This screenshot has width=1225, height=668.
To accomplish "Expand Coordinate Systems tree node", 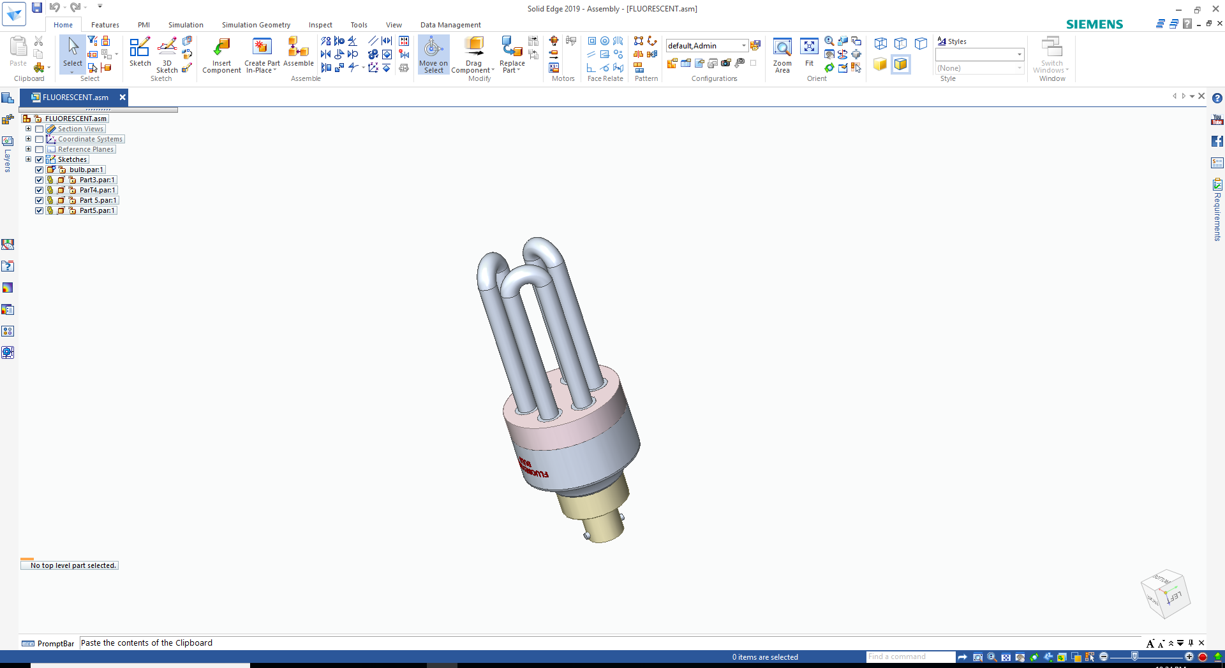I will point(28,139).
